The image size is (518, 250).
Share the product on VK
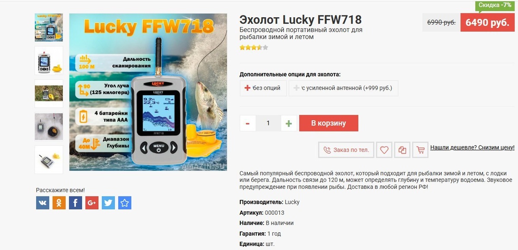tap(43, 203)
